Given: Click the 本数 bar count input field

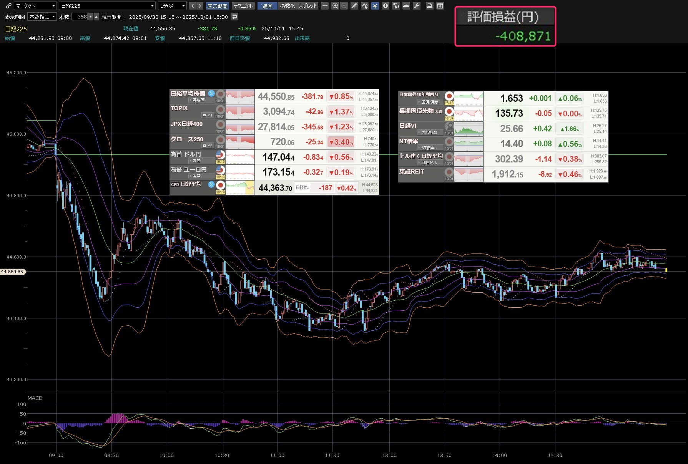Looking at the screenshot, I should pyautogui.click(x=80, y=17).
